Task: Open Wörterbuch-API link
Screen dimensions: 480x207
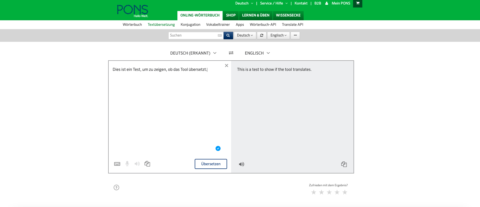Action: click(263, 25)
